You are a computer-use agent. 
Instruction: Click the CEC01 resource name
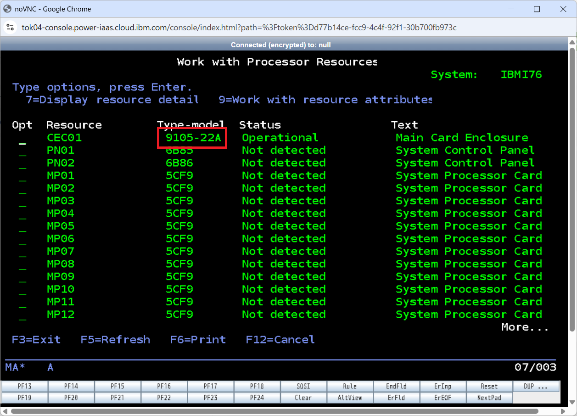point(64,138)
